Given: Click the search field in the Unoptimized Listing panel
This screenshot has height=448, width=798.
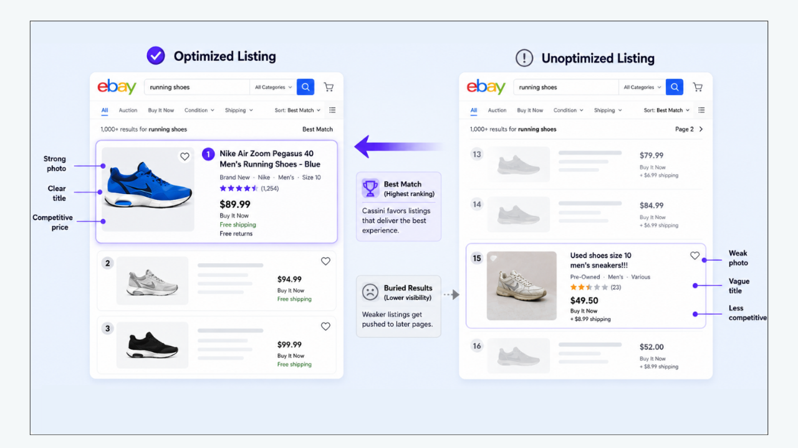Looking at the screenshot, I should pos(566,87).
